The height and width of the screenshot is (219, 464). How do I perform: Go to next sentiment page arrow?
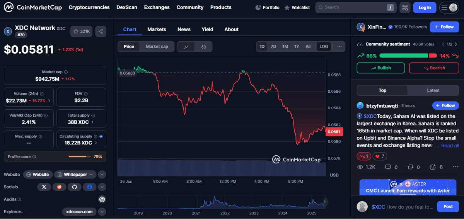point(455,44)
